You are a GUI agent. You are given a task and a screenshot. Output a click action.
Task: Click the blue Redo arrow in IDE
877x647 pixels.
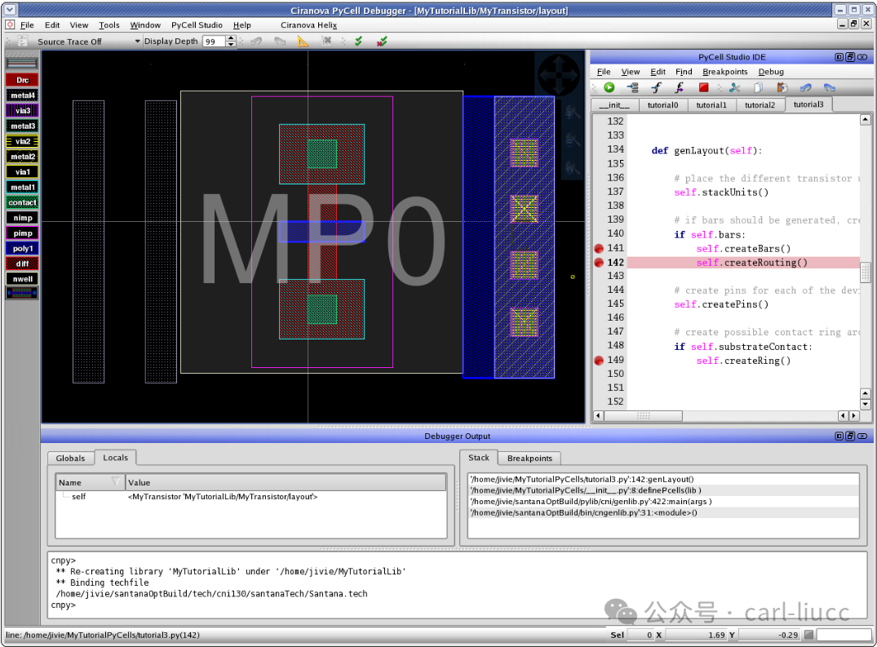click(x=830, y=87)
